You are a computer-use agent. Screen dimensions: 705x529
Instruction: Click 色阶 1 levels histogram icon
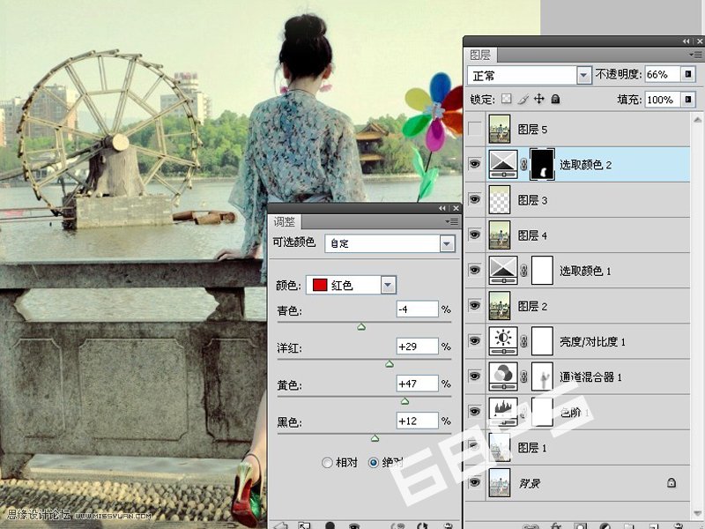[x=503, y=412]
